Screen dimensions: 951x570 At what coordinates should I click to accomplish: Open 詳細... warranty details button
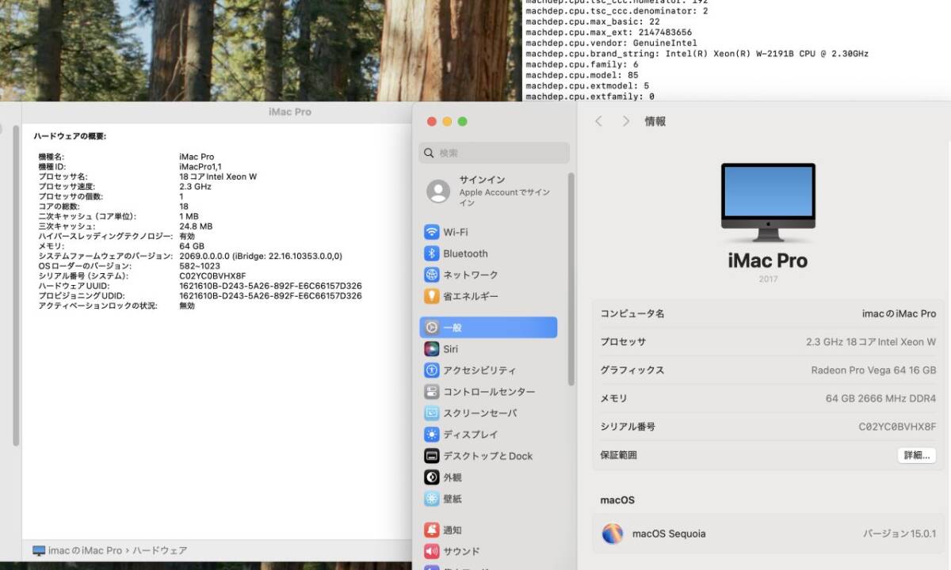[917, 455]
